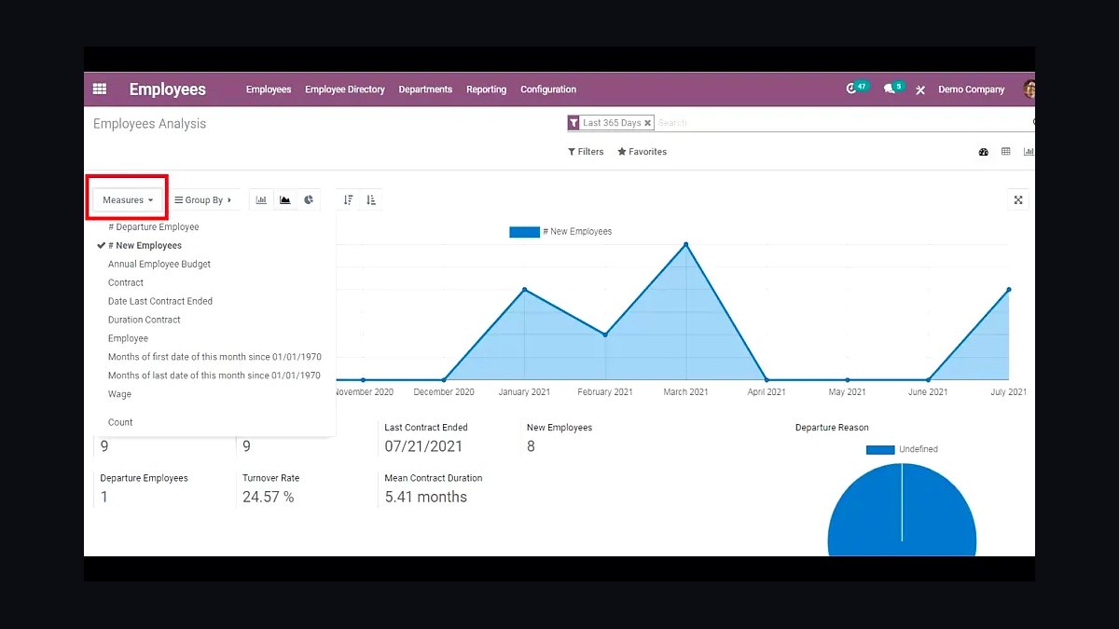Click the New Employees value 8
The width and height of the screenshot is (1119, 629).
531,446
